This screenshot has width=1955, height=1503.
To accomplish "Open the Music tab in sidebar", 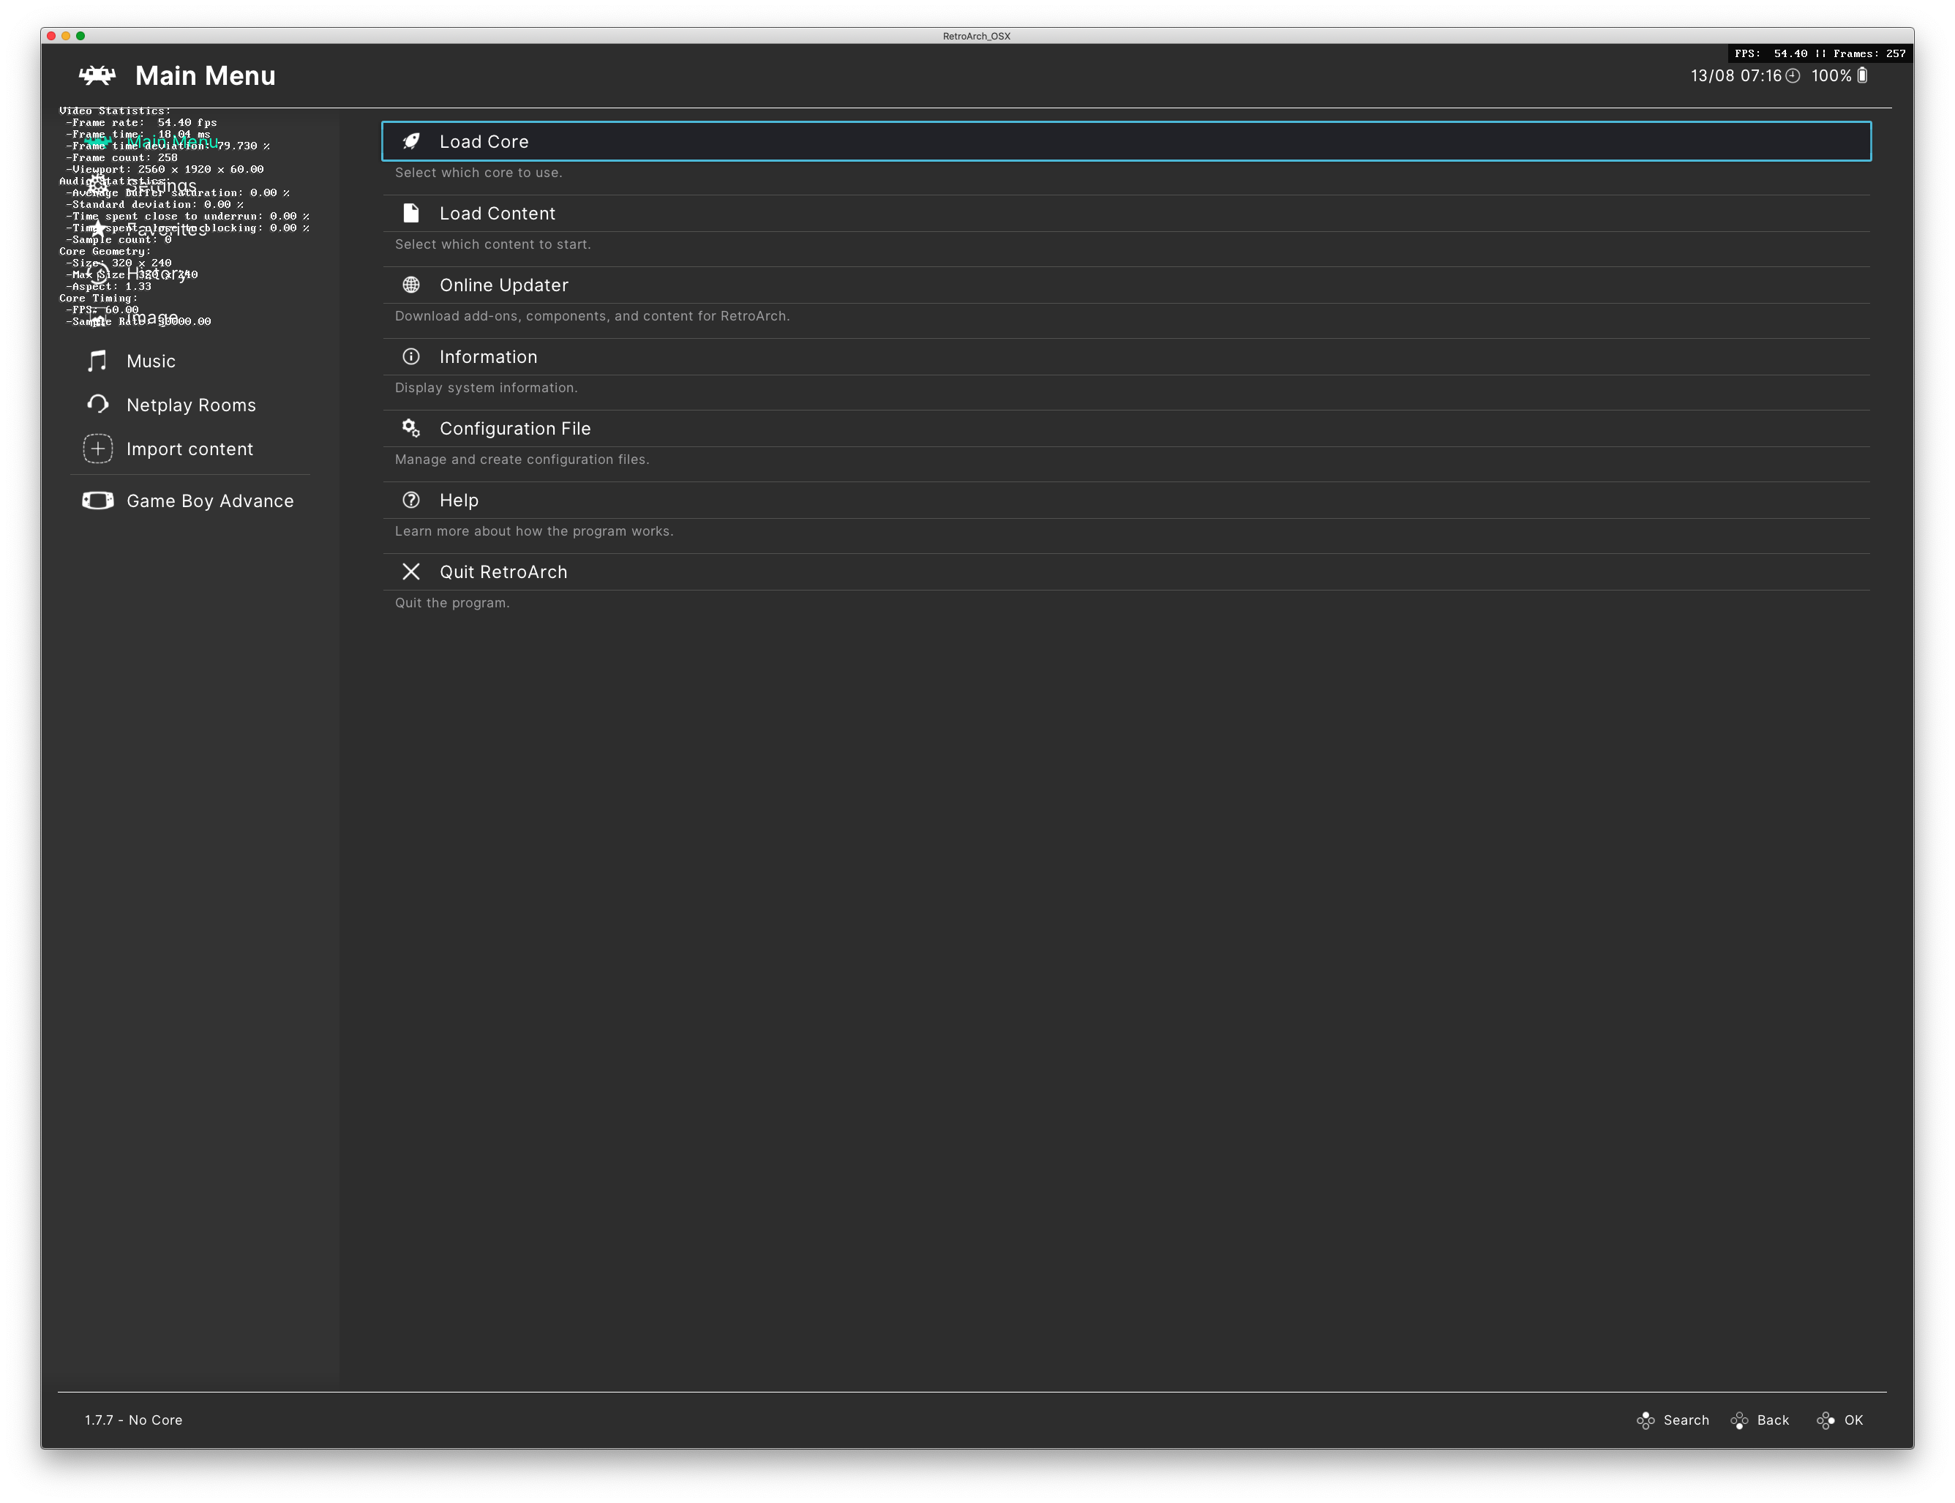I will [x=150, y=361].
